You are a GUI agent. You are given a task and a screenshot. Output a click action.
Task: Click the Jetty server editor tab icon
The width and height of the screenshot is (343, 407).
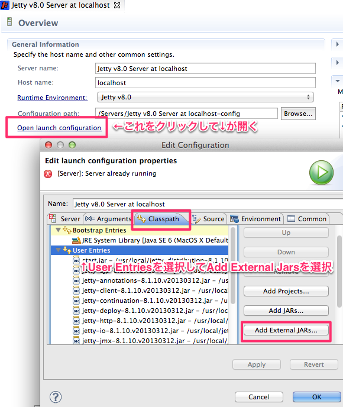(5, 5)
